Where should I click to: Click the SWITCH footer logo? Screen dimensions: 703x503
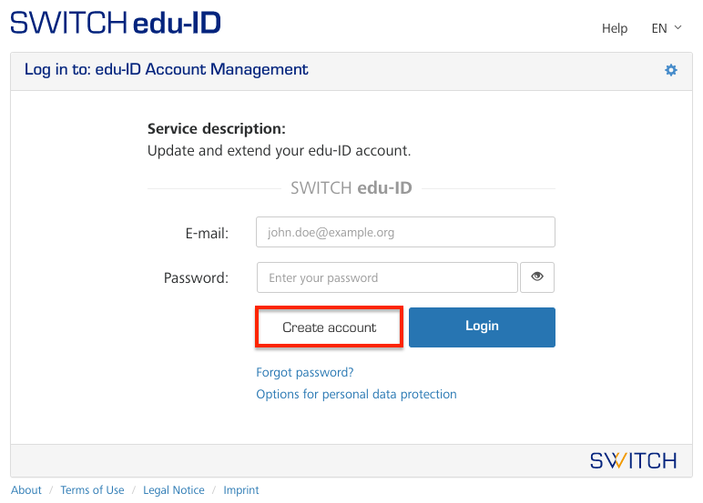coord(633,459)
